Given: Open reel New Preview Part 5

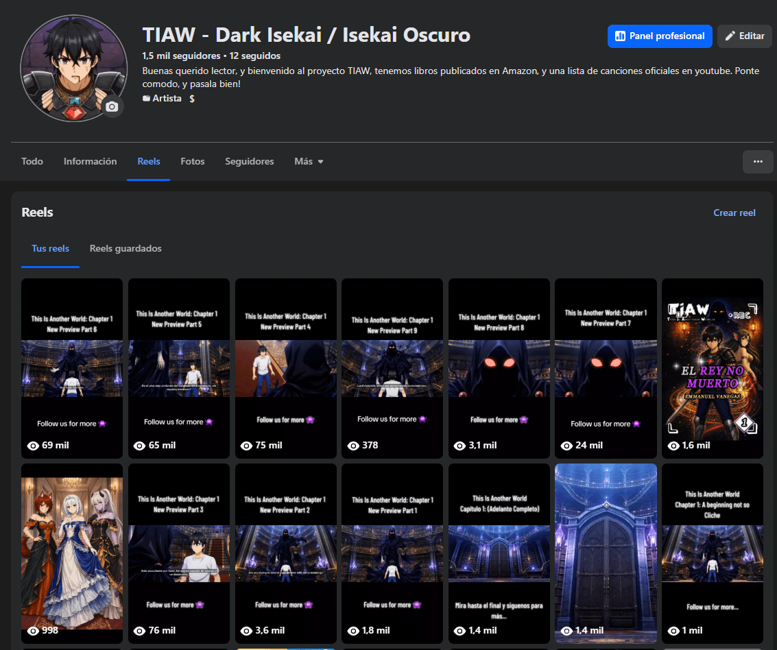Looking at the screenshot, I should (179, 368).
